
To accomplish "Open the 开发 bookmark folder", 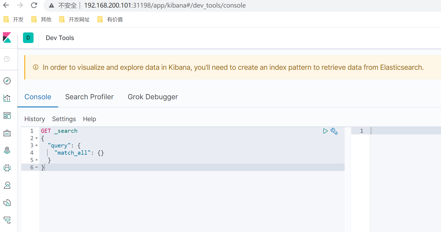I will [x=14, y=19].
